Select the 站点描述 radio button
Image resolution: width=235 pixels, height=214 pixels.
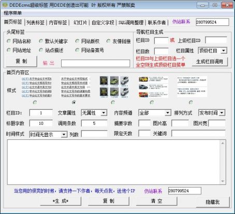(x=51, y=50)
